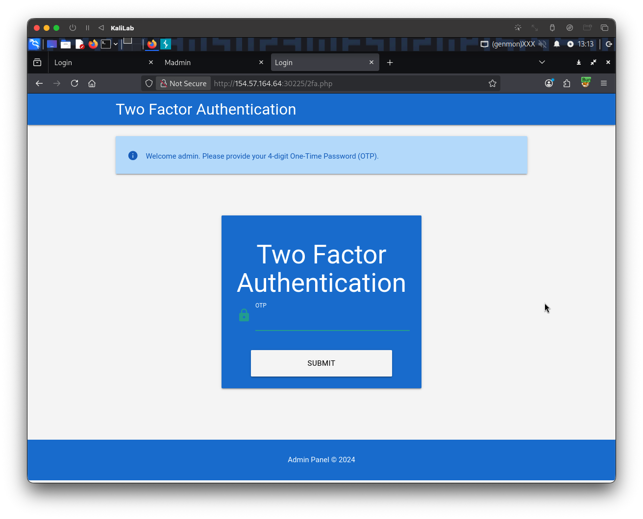Open the Firefox extensions puzzle icon

click(567, 83)
